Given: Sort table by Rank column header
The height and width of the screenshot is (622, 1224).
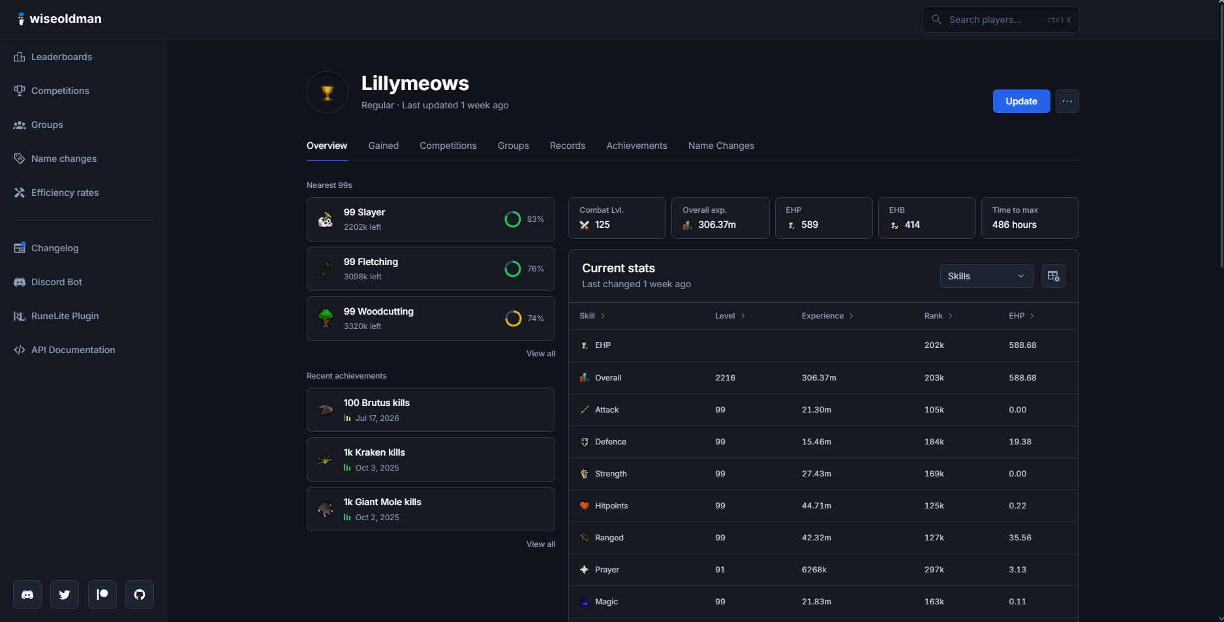Looking at the screenshot, I should point(938,316).
